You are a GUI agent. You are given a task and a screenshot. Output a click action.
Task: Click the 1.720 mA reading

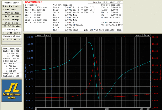11,66
